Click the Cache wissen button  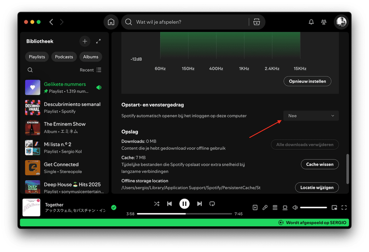(320, 164)
